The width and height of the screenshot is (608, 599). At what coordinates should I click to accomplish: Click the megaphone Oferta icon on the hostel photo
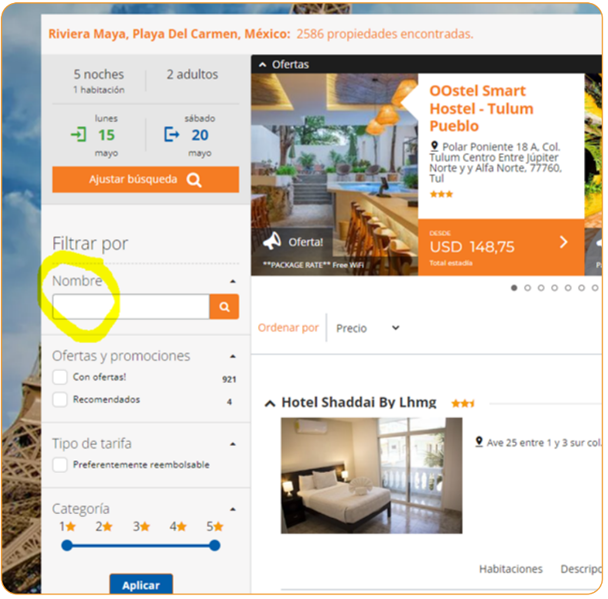272,242
